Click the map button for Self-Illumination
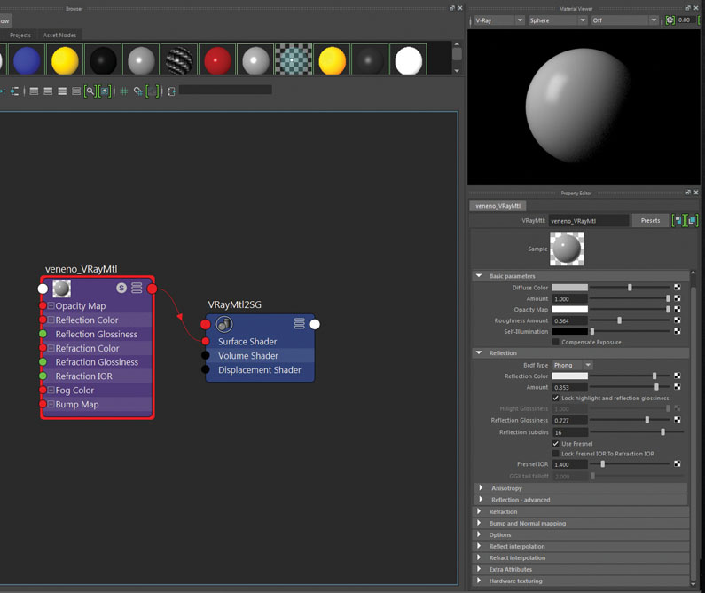Screen dimensions: 705x593 [678, 331]
